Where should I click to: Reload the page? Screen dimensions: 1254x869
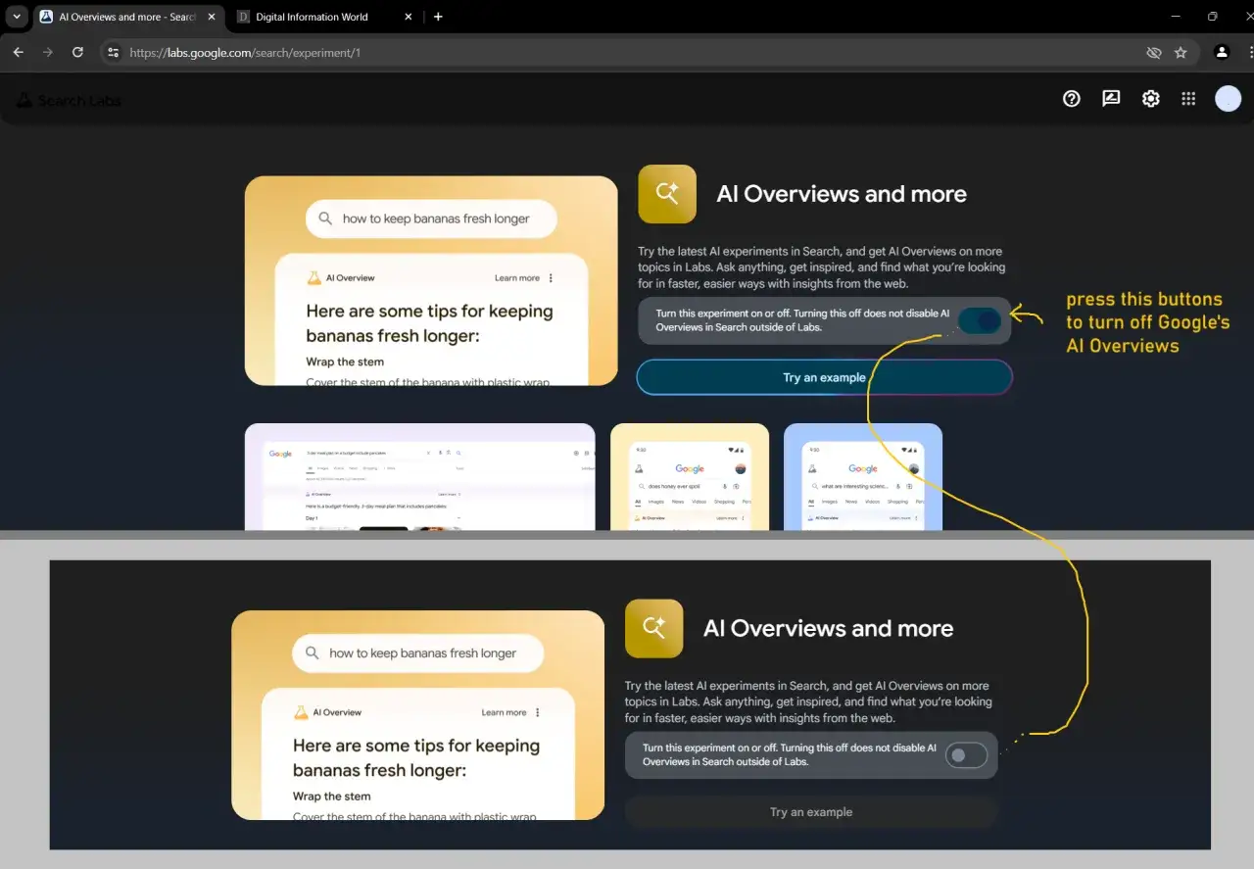point(77,53)
